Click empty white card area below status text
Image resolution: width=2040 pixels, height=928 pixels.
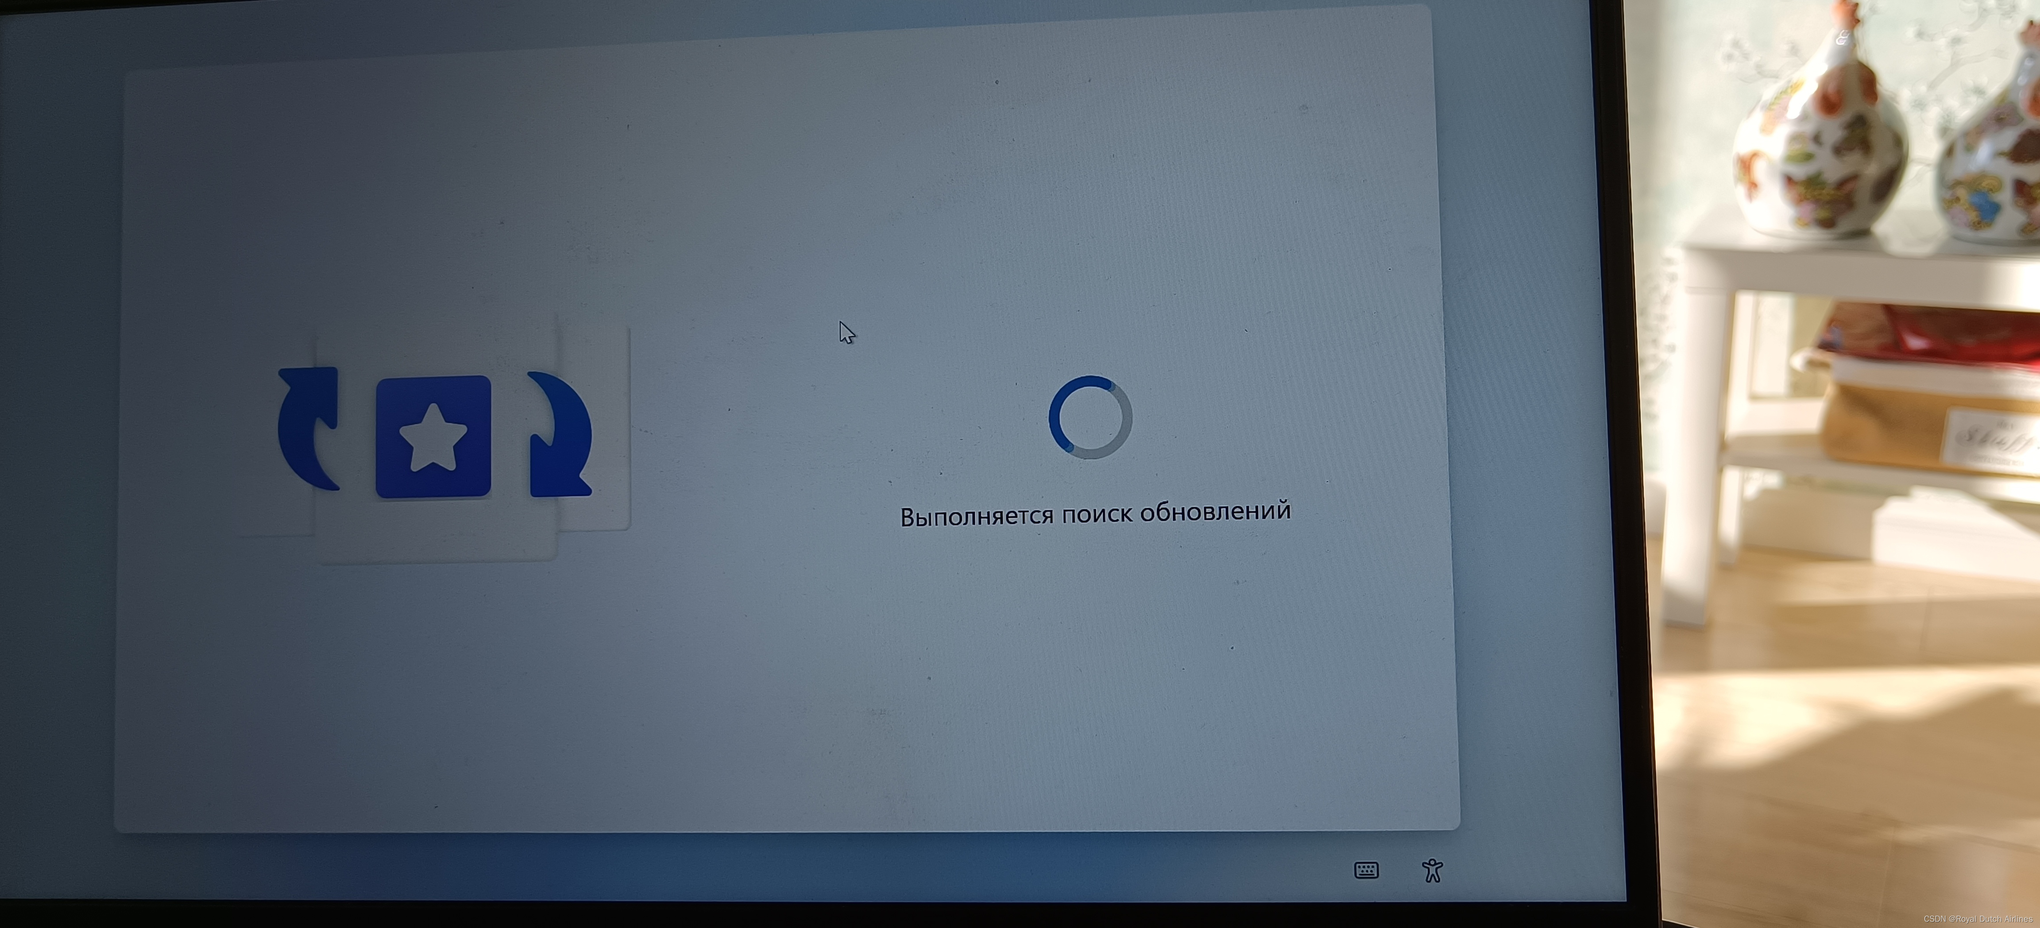point(1093,673)
